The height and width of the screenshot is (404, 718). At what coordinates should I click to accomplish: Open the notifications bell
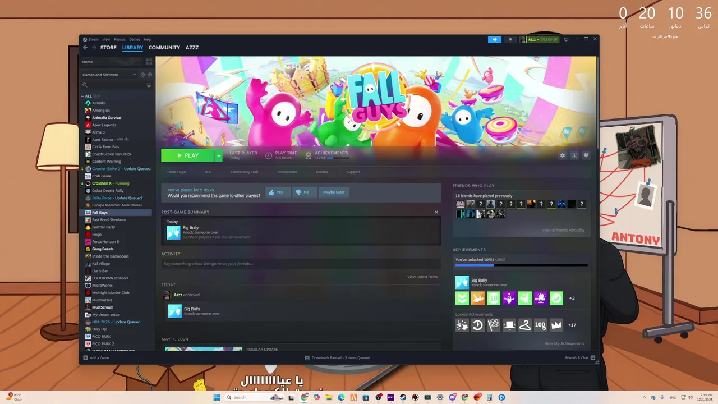(x=510, y=39)
